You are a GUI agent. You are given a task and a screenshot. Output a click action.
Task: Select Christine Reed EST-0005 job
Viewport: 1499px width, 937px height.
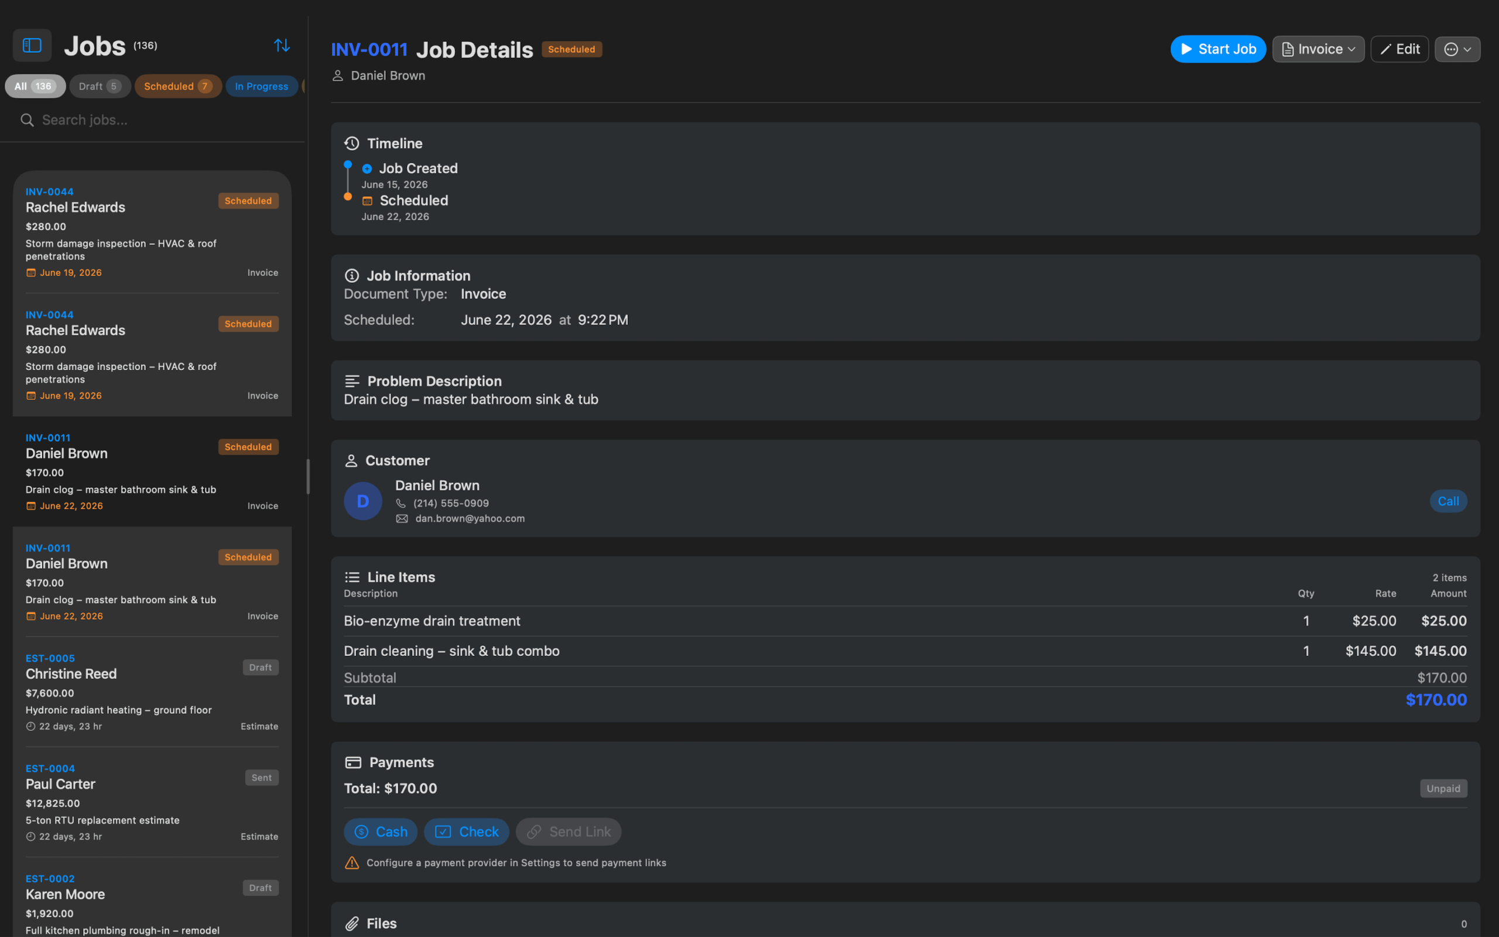(152, 692)
